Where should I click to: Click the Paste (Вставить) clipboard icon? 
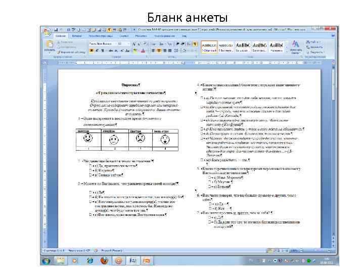pos(50,44)
